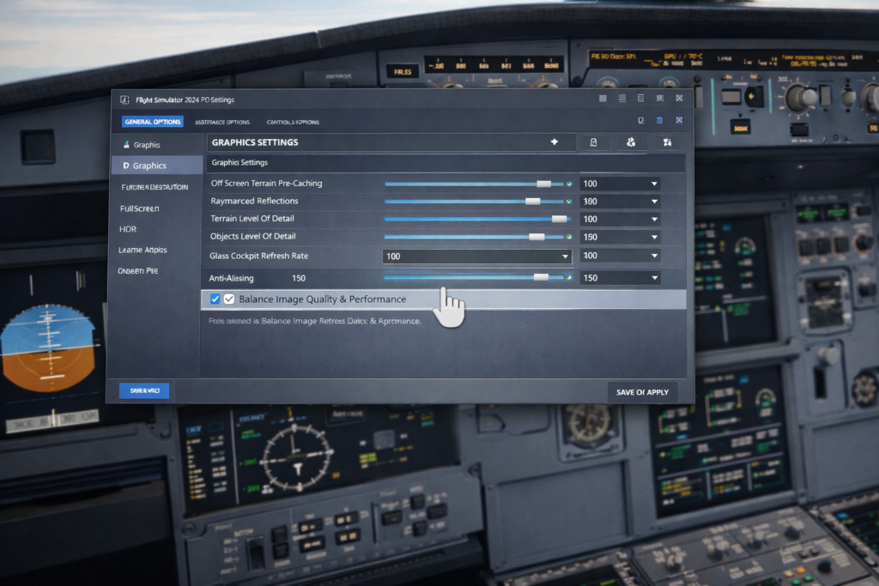Open the document preset icon above the settings list
The image size is (879, 586).
pyautogui.click(x=594, y=142)
